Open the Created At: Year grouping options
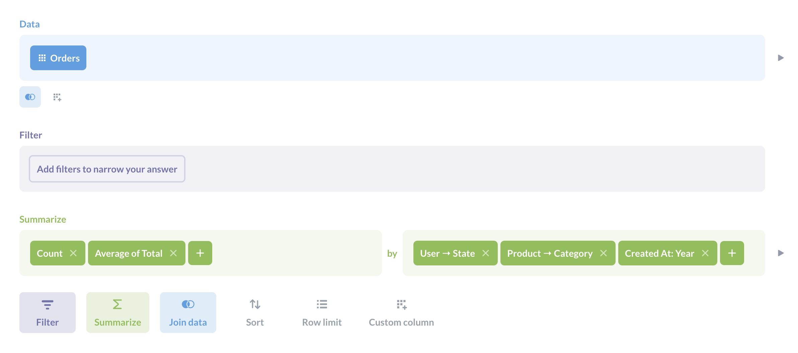 coord(659,253)
